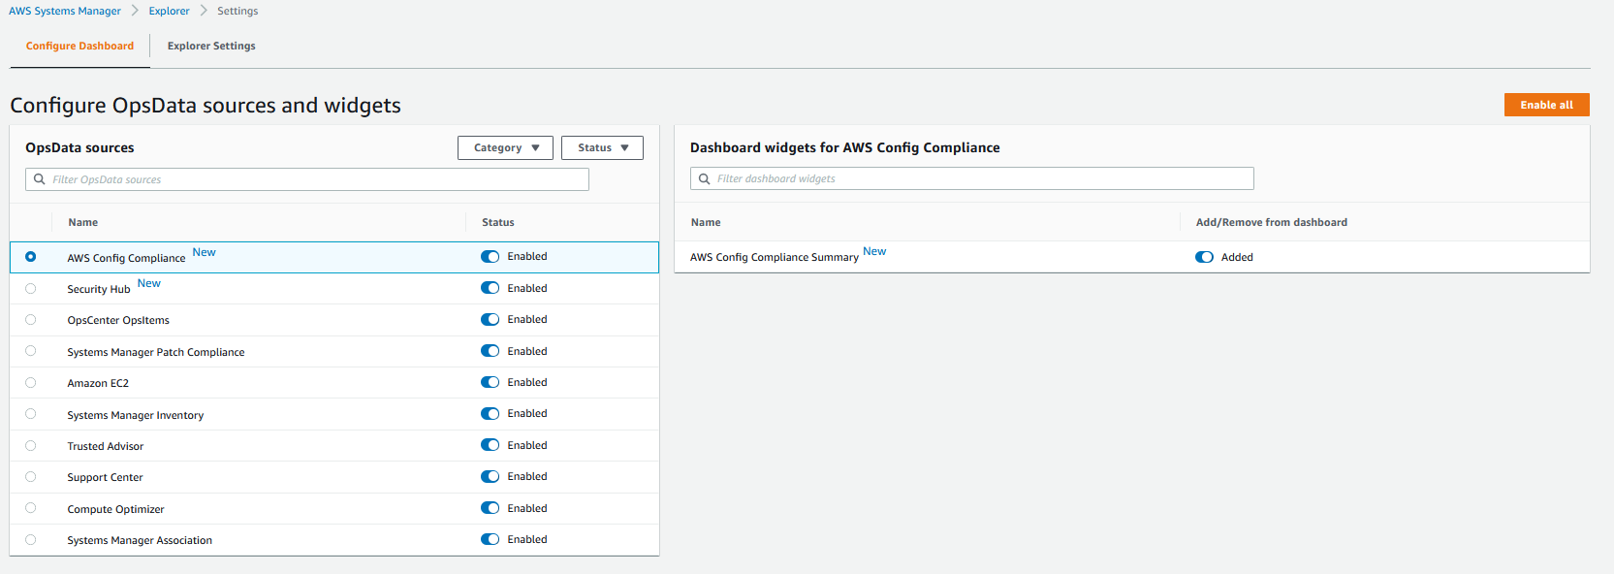Toggle Systems Manager Association switch
The width and height of the screenshot is (1614, 574).
pyautogui.click(x=491, y=539)
